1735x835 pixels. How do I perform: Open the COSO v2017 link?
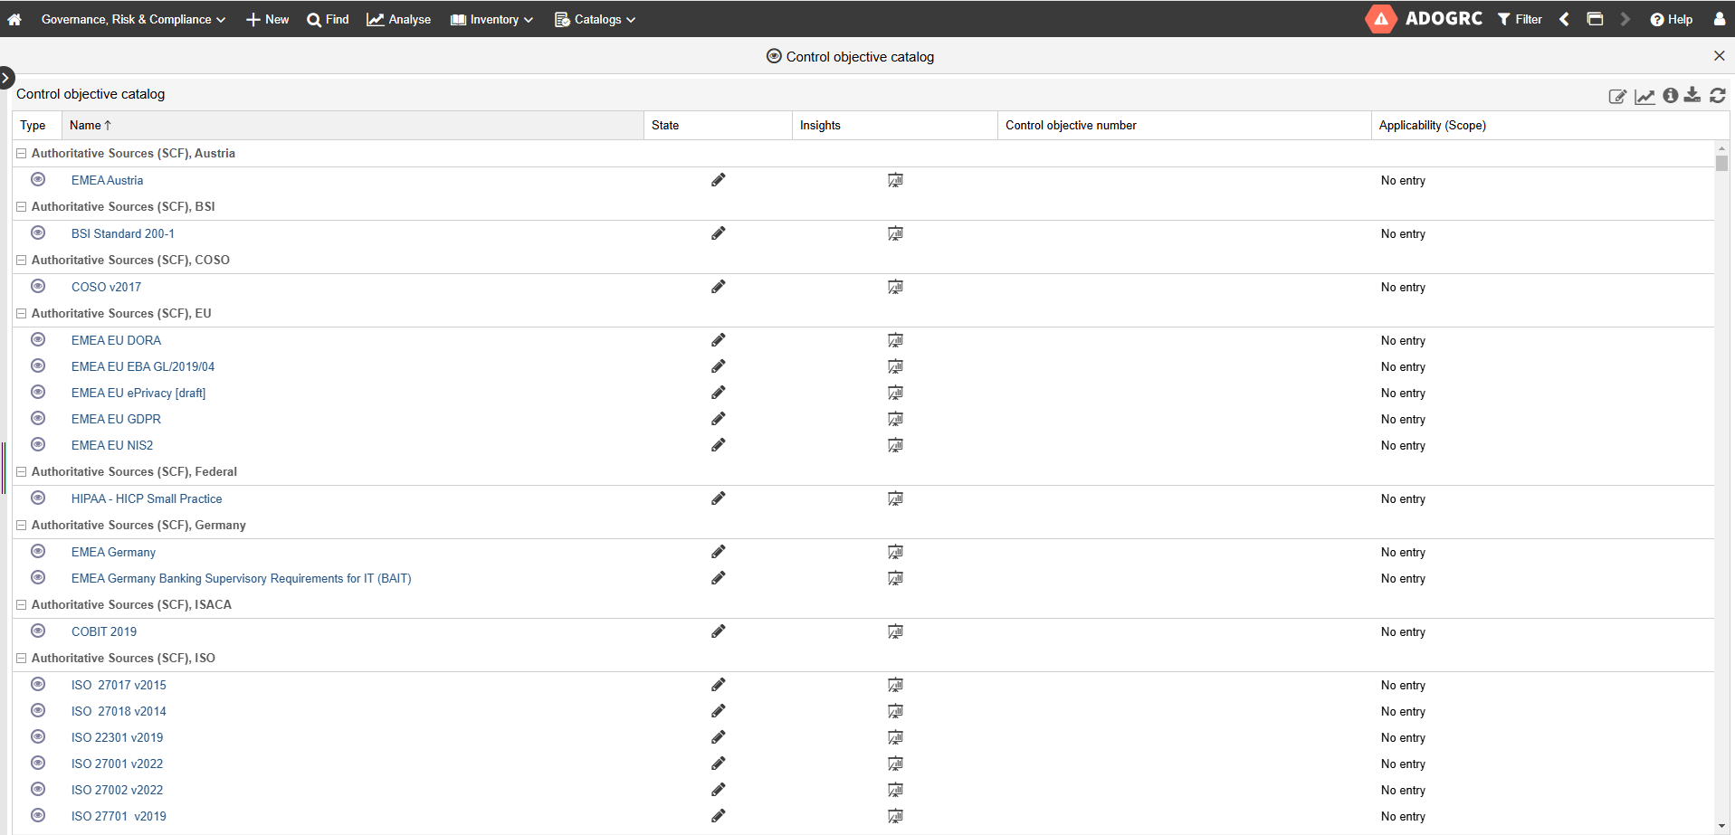[106, 287]
